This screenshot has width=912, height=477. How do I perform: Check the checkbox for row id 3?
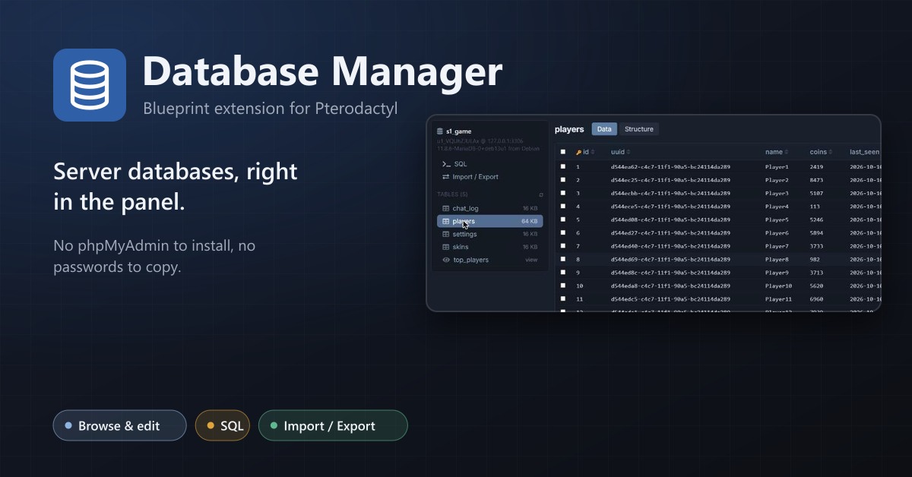coord(563,193)
